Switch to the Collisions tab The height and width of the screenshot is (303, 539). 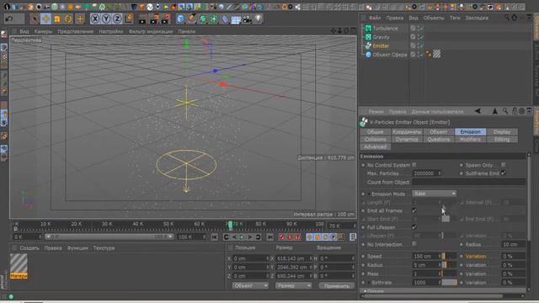click(375, 139)
